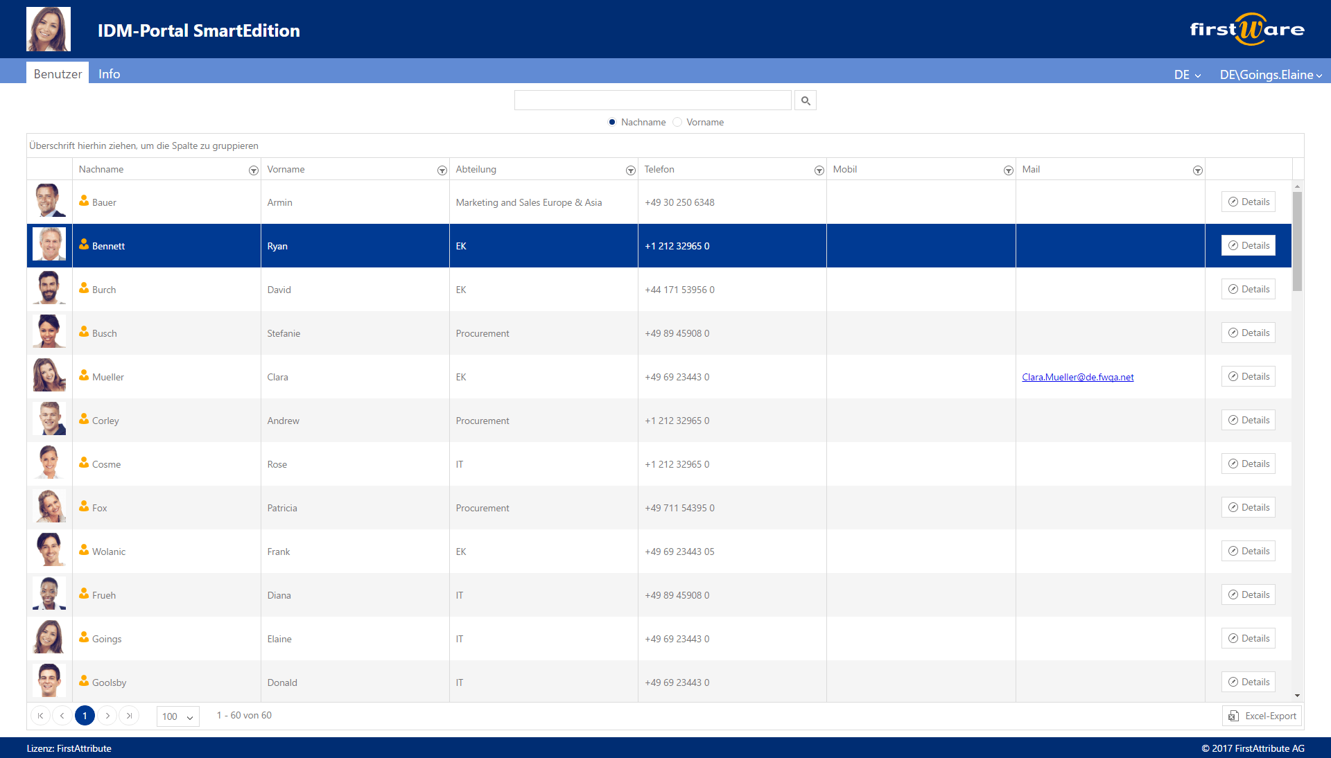Sort by the Mail column header
1331x758 pixels.
coord(1031,169)
